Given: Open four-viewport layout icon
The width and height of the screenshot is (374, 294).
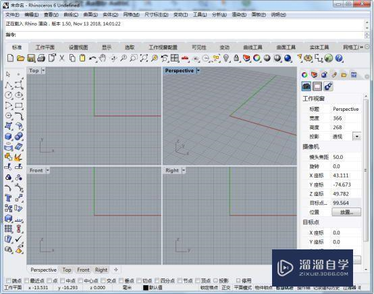Looking at the screenshot, I should coord(175,58).
